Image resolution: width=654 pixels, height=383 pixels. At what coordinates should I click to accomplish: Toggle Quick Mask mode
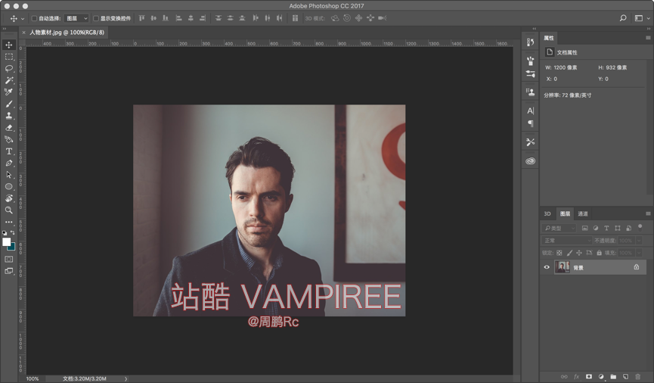click(9, 260)
